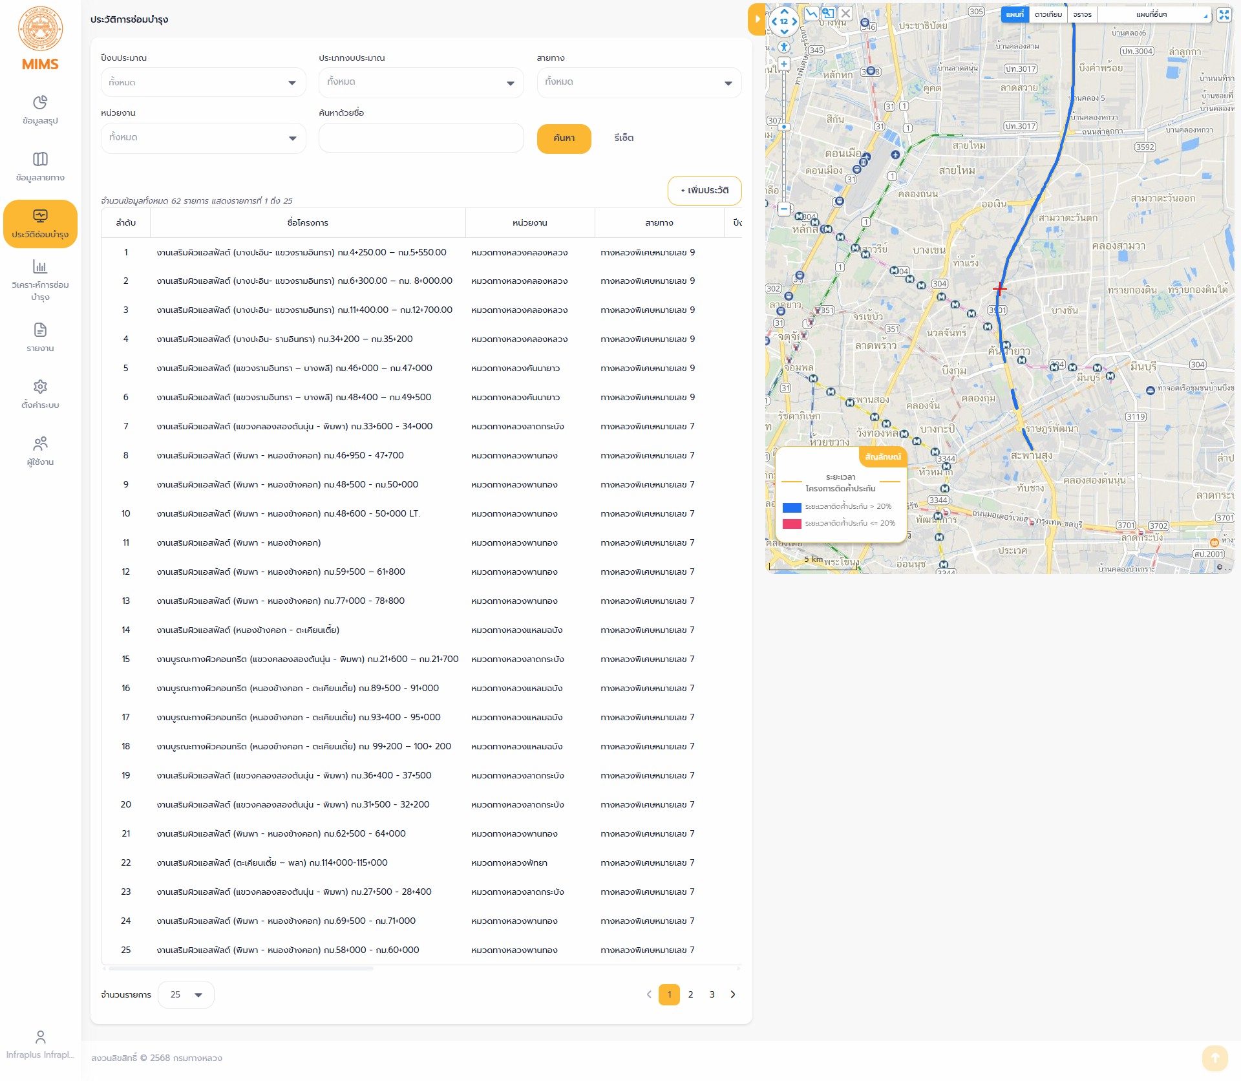Toggle the จราจร traffic map layer
This screenshot has height=1081, width=1241.
coord(1082,14)
